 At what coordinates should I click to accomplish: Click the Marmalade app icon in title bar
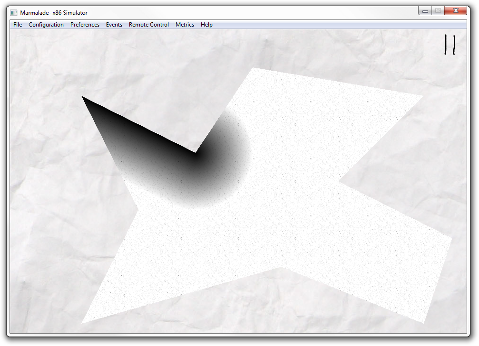click(13, 12)
